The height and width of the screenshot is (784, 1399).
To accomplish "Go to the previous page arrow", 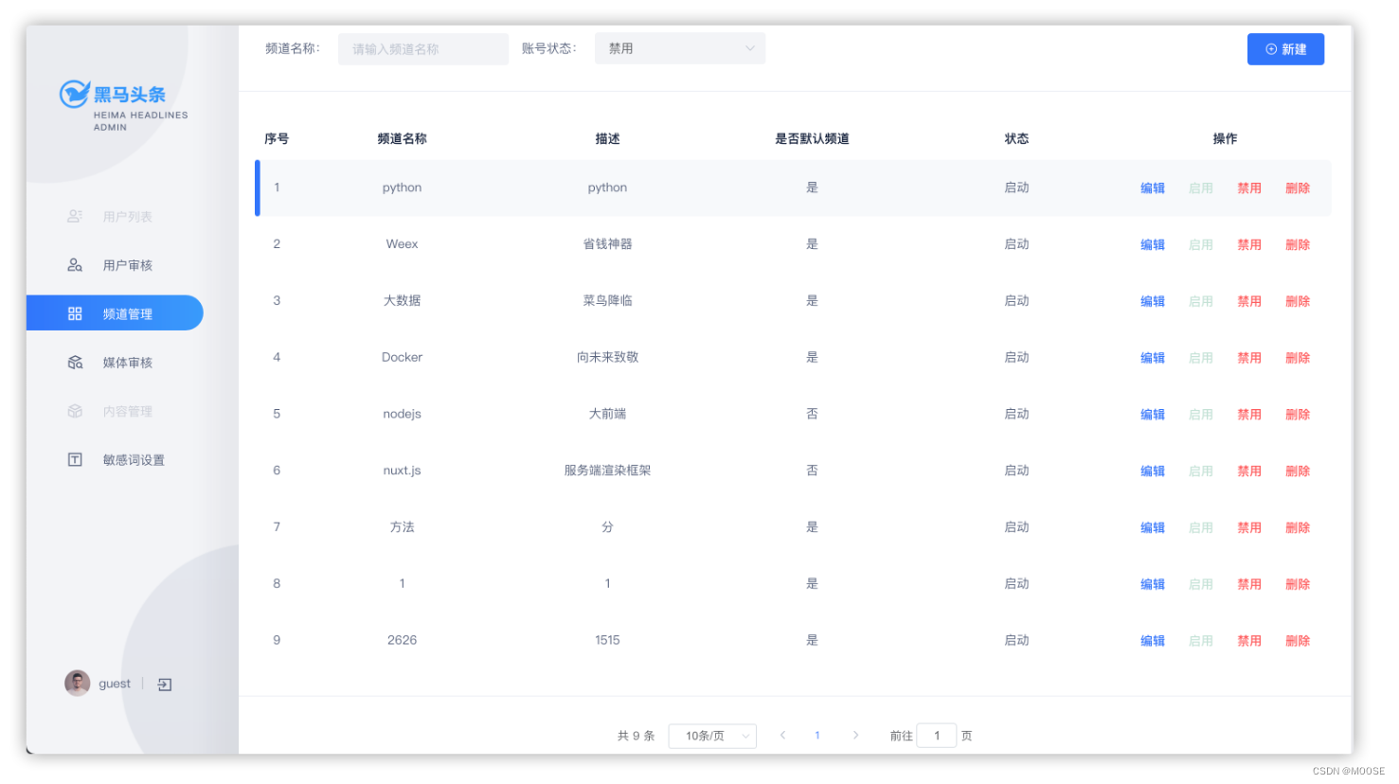I will point(783,735).
